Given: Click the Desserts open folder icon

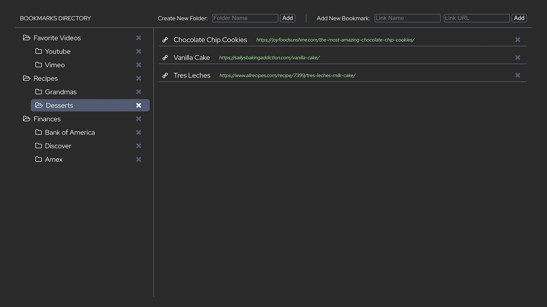Looking at the screenshot, I should pyautogui.click(x=39, y=105).
